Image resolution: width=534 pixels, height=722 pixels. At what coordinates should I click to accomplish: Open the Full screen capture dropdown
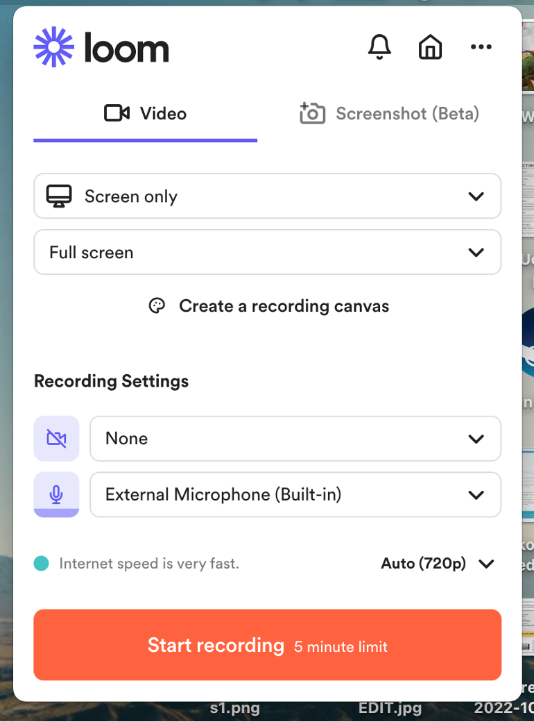click(476, 252)
